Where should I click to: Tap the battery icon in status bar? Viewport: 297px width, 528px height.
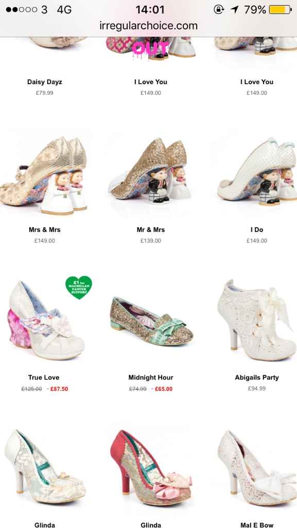pos(280,9)
